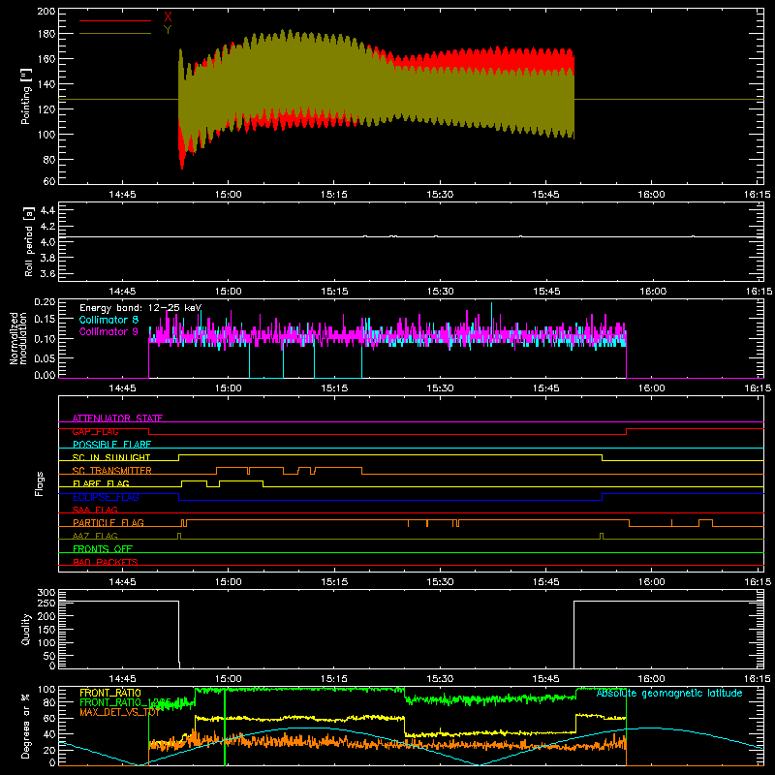Select the BAD_PACKETS flag label
Viewport: 775px width, 775px height.
coord(106,562)
